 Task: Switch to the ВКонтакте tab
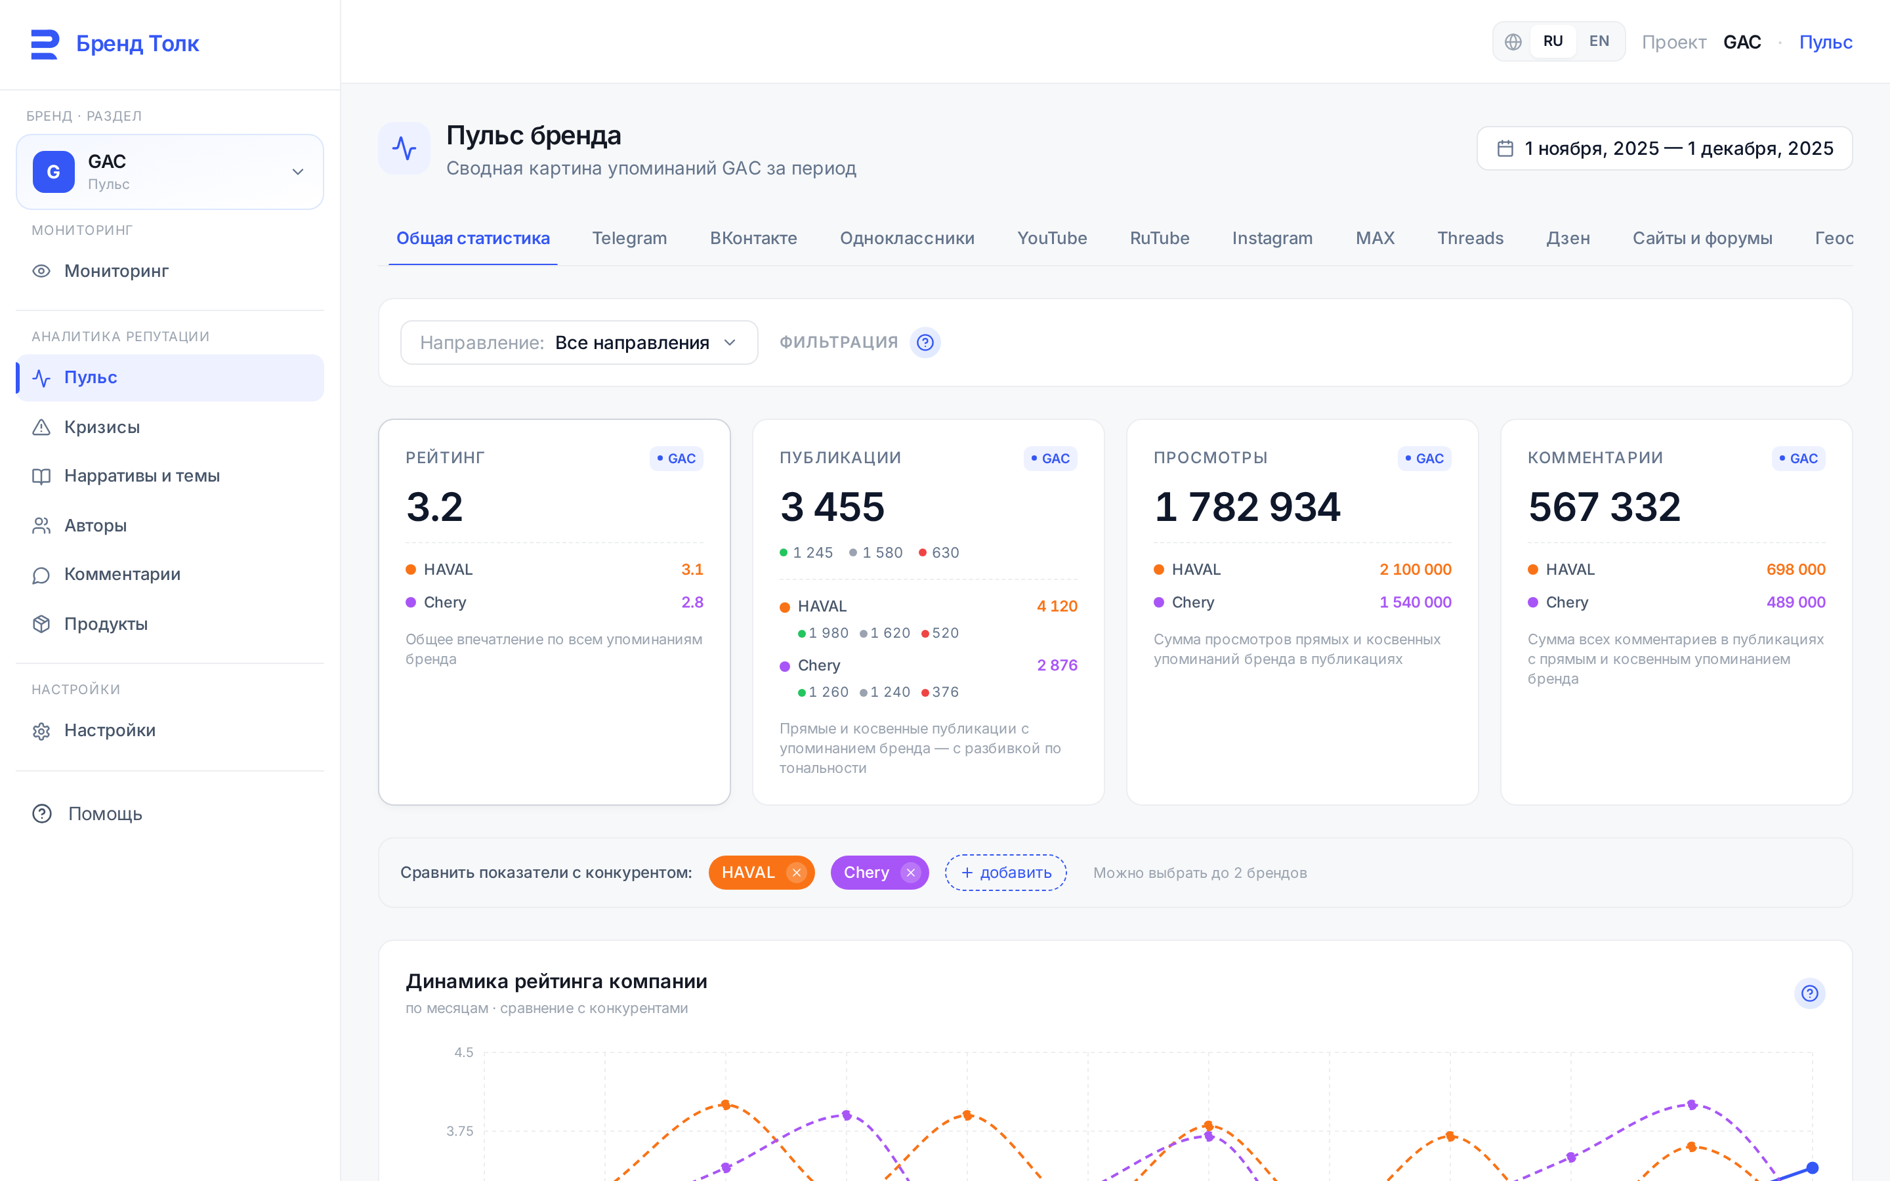(x=753, y=238)
